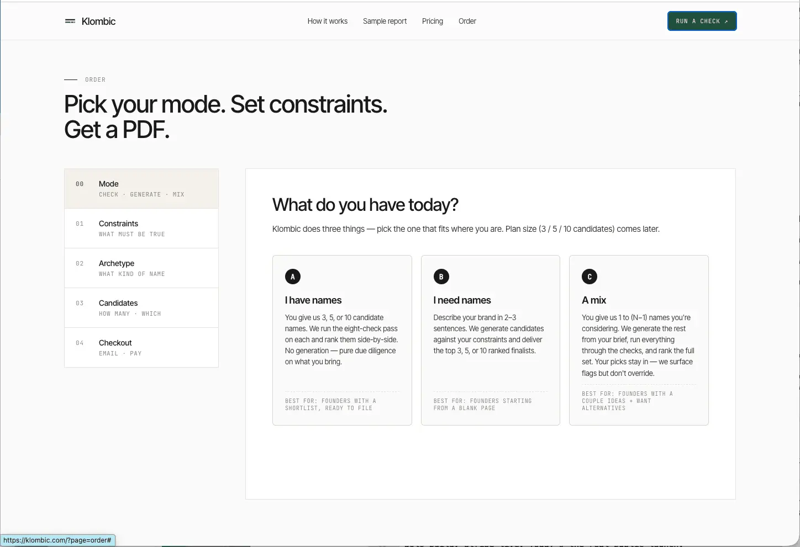Click the circled A badge icon
The width and height of the screenshot is (800, 547).
pos(293,277)
